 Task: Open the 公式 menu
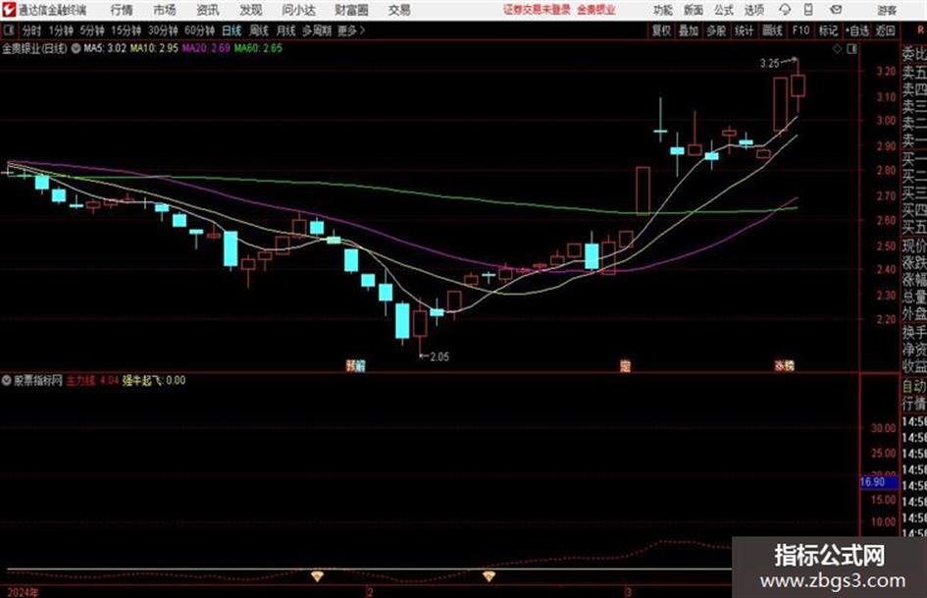point(724,10)
